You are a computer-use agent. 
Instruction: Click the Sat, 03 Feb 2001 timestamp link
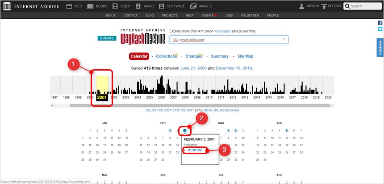click(170, 110)
